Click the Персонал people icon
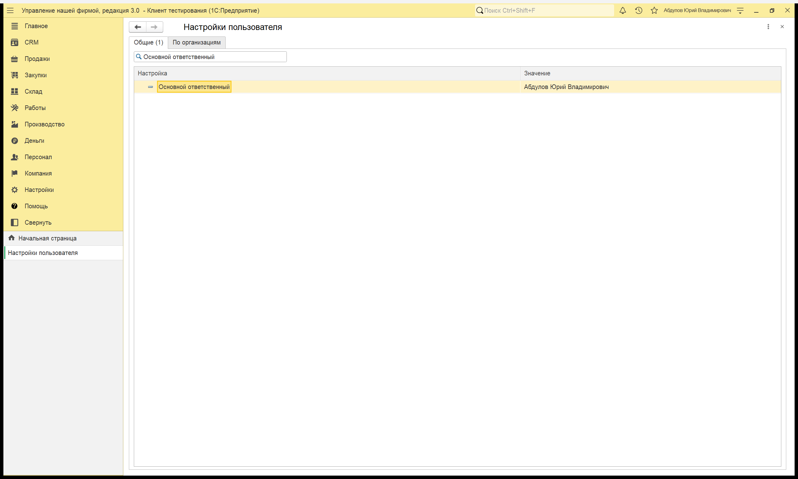 (x=15, y=157)
